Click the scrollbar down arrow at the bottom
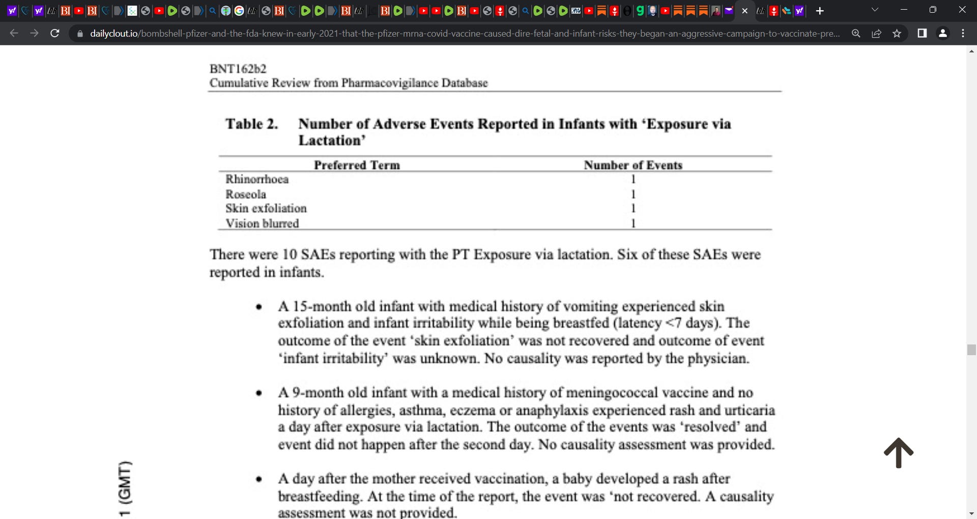The height and width of the screenshot is (519, 977). click(x=971, y=514)
